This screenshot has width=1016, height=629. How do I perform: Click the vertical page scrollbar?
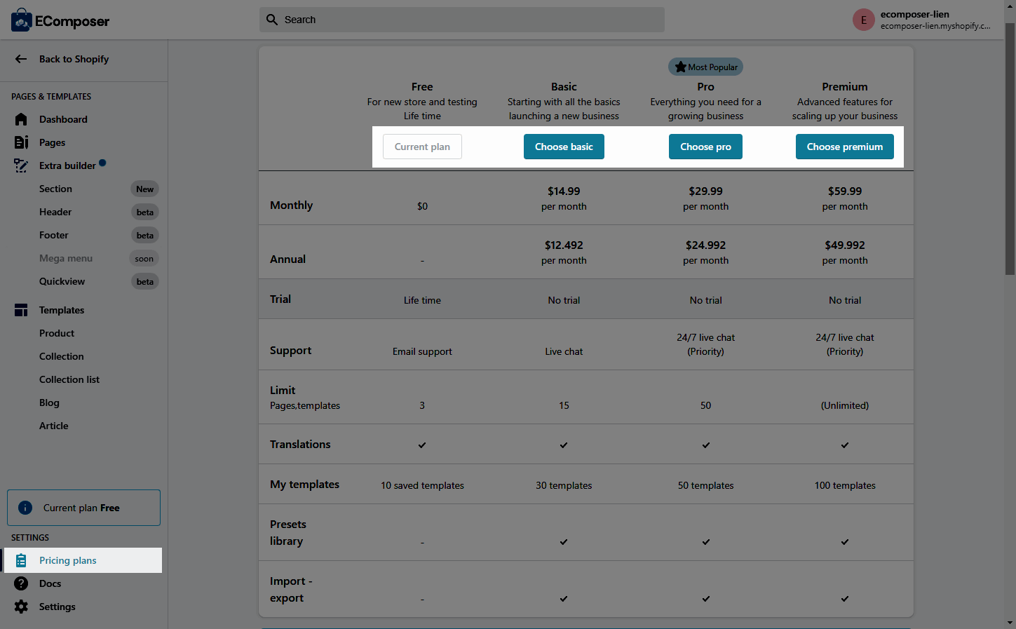(1010, 149)
